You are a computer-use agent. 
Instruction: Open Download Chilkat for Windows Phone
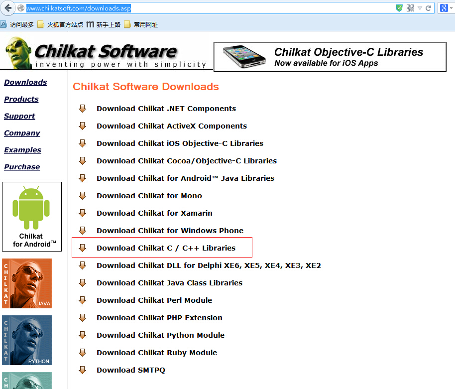point(170,231)
